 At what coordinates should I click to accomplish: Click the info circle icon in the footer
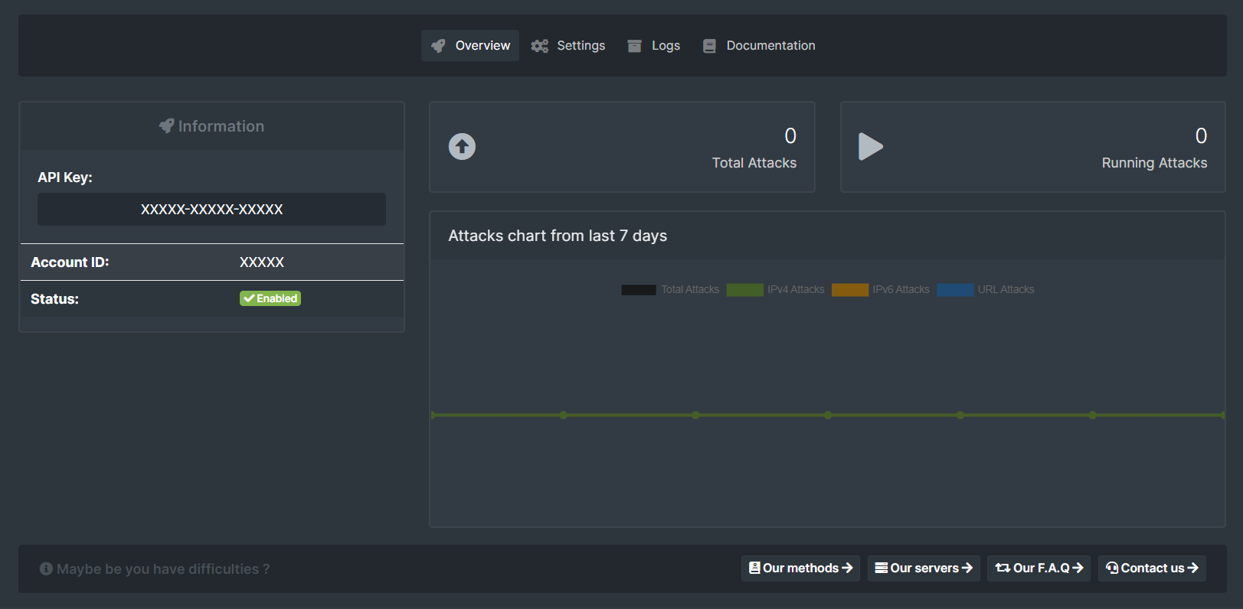46,568
